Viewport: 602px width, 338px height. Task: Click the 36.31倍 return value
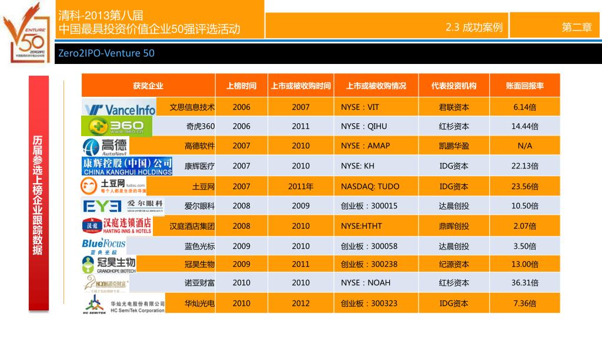point(525,283)
